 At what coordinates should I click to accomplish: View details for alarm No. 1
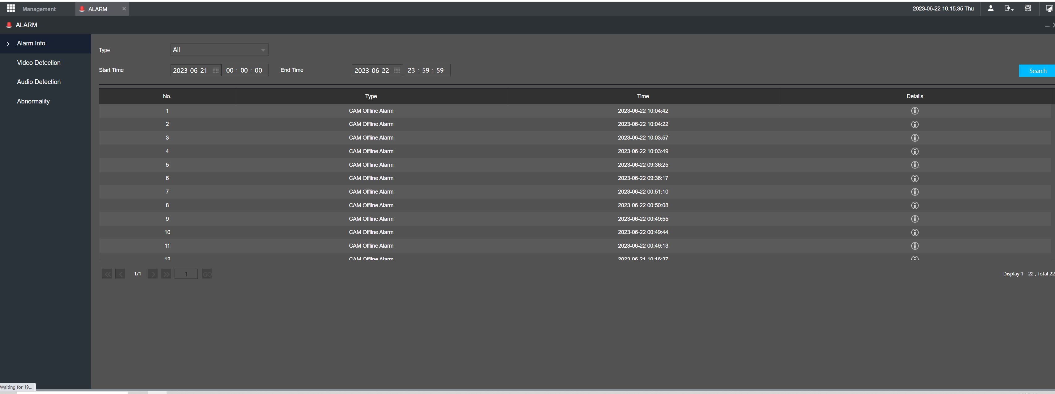point(914,111)
